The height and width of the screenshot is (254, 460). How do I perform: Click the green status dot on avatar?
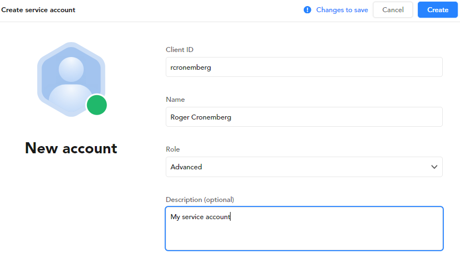[x=96, y=105]
